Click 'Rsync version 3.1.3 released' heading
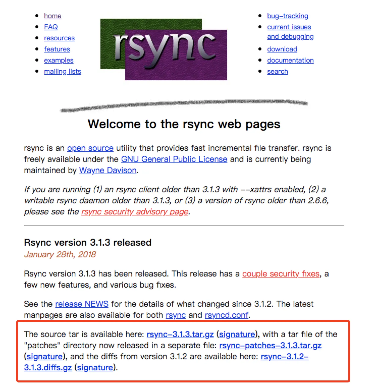 88,242
